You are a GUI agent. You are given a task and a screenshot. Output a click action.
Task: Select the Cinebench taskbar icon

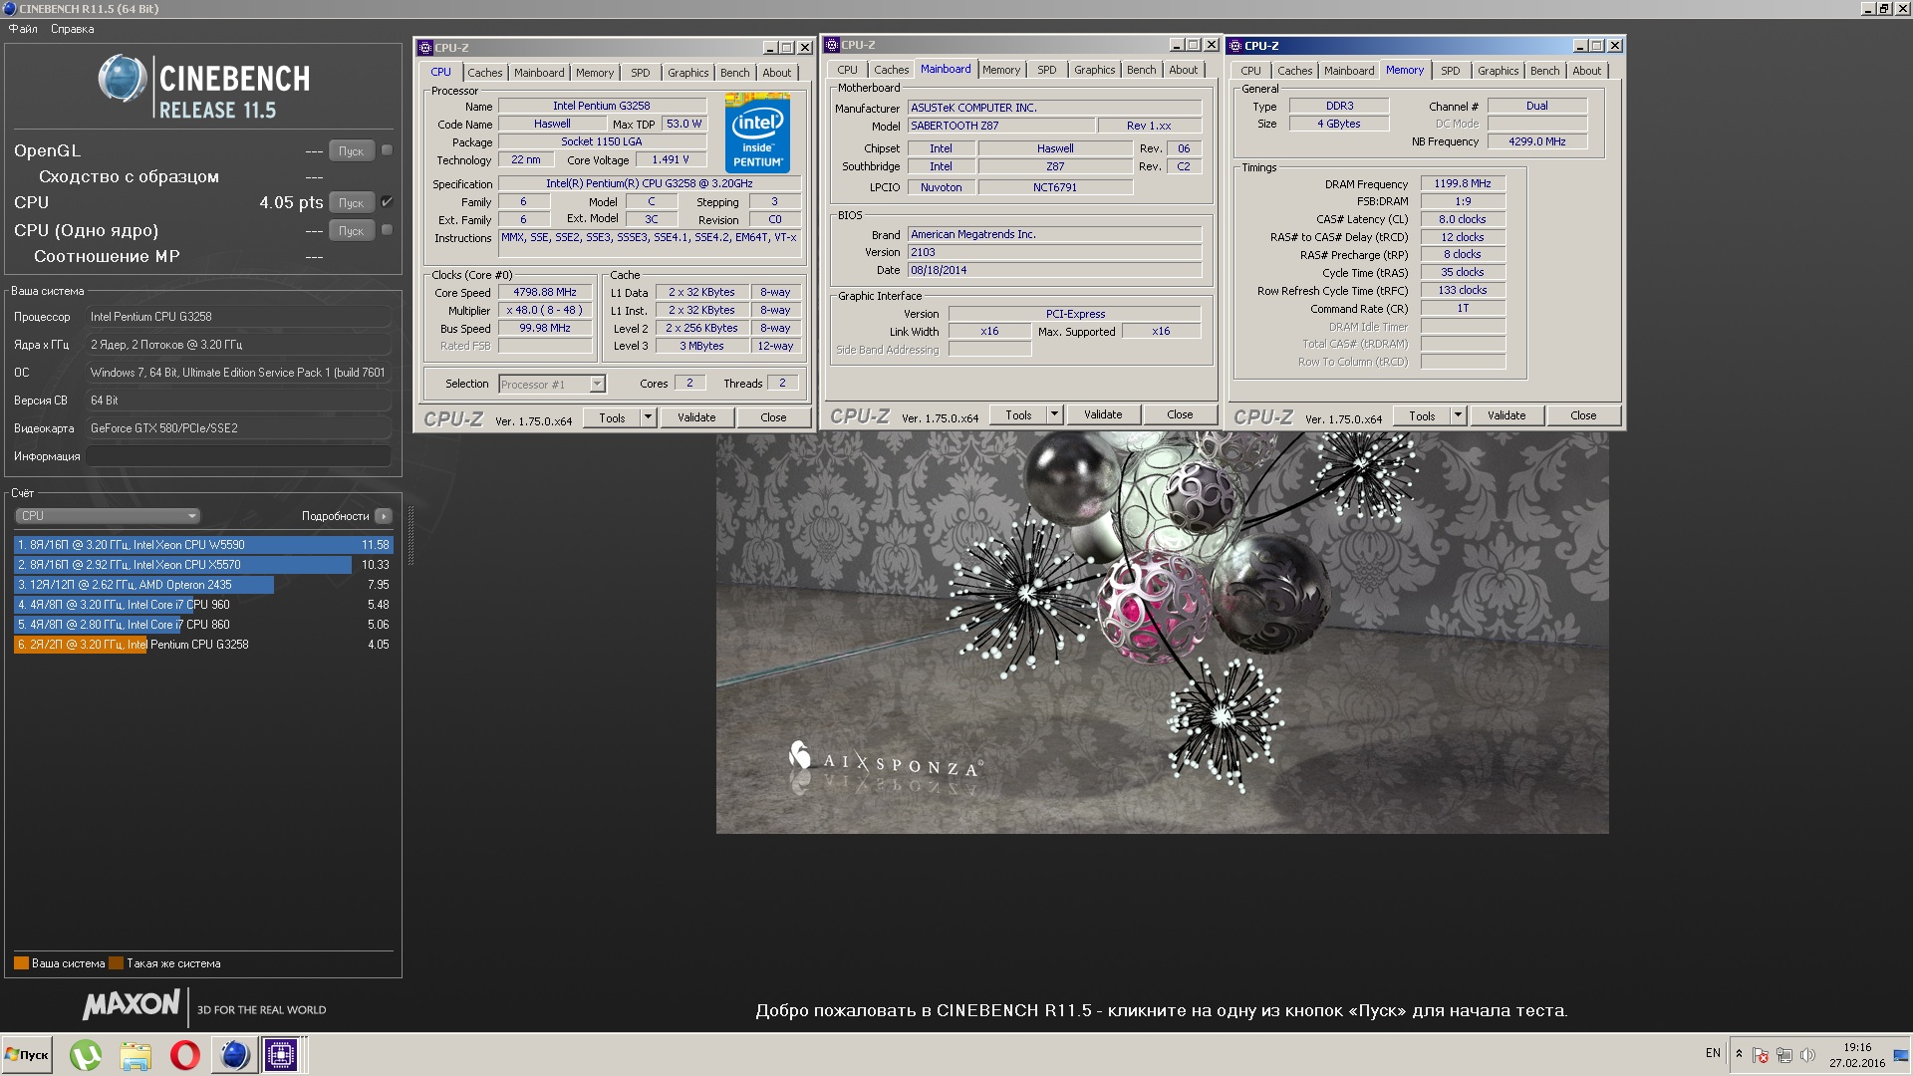pyautogui.click(x=234, y=1054)
